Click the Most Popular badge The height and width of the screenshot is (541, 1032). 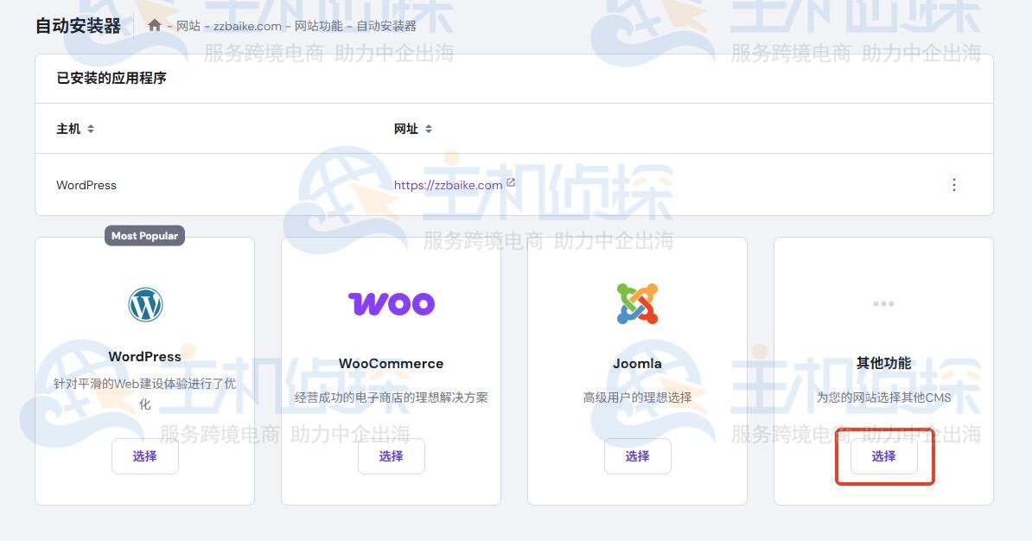coord(144,234)
